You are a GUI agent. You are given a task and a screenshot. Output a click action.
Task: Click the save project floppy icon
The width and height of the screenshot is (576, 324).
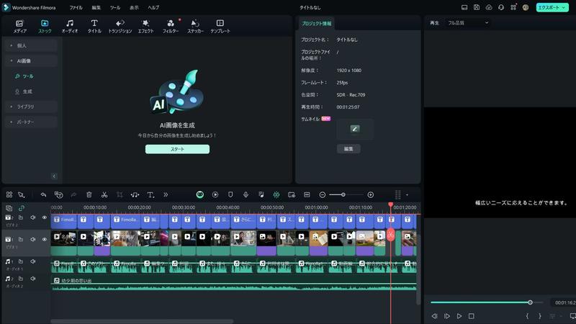coord(477,7)
